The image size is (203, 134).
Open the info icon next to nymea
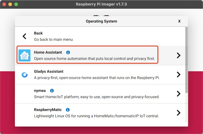pos(52,91)
